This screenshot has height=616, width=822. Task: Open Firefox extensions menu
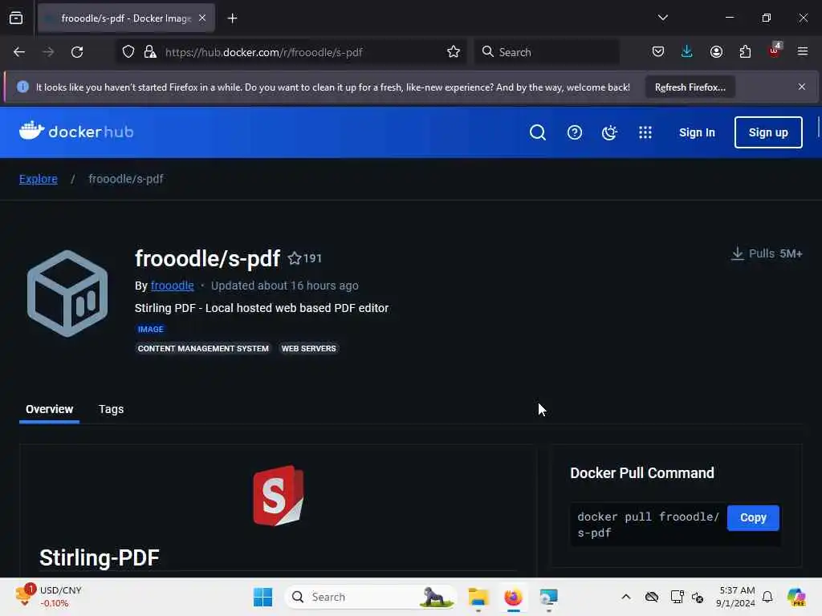tap(745, 52)
